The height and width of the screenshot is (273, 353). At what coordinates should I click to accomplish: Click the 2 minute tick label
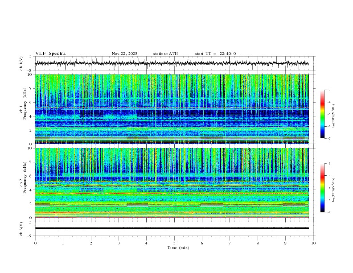point(91,243)
